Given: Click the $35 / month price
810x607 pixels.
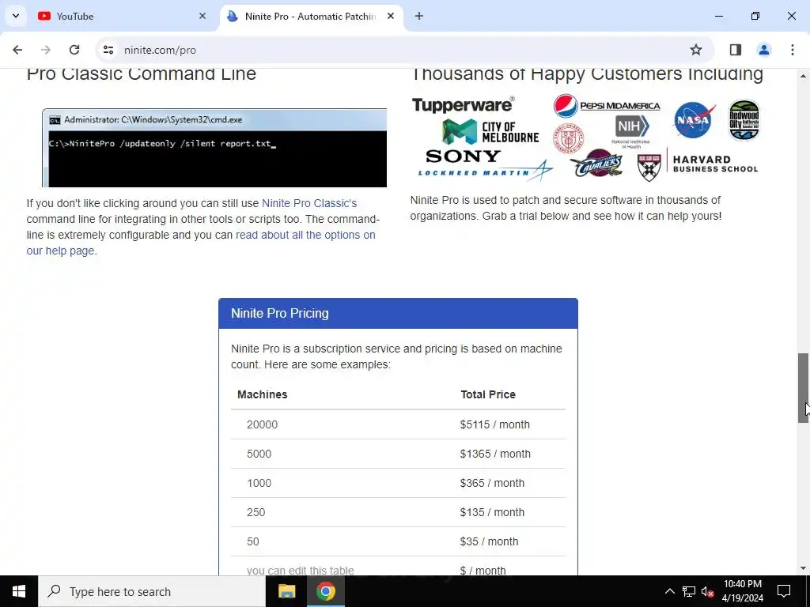Looking at the screenshot, I should (489, 541).
